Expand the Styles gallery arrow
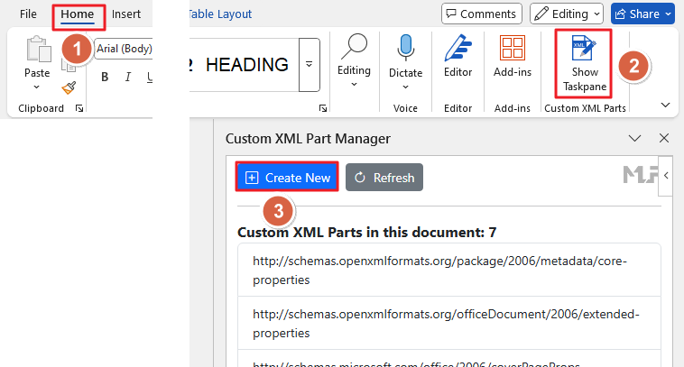Viewport: 684px width, 367px height. [x=310, y=65]
